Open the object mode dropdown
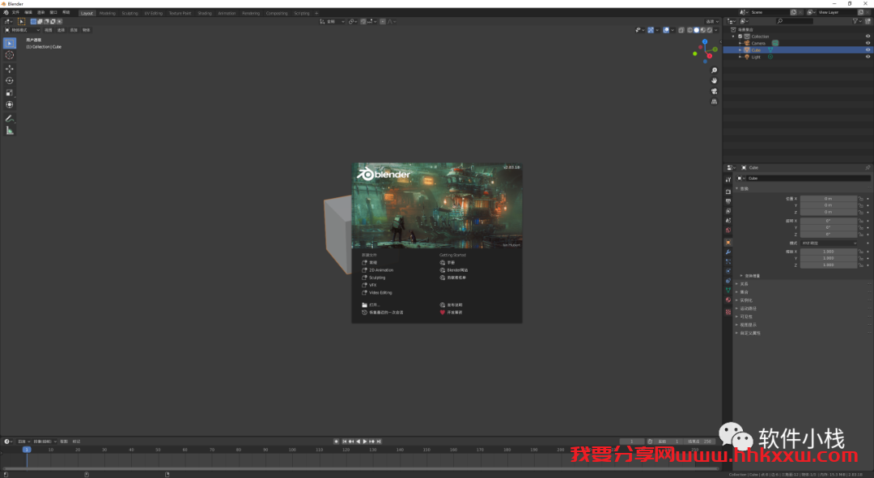874x478 pixels. pos(23,30)
